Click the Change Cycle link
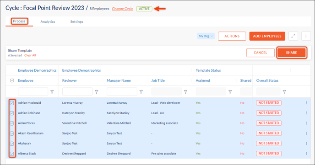315x165 pixels. 123,9
